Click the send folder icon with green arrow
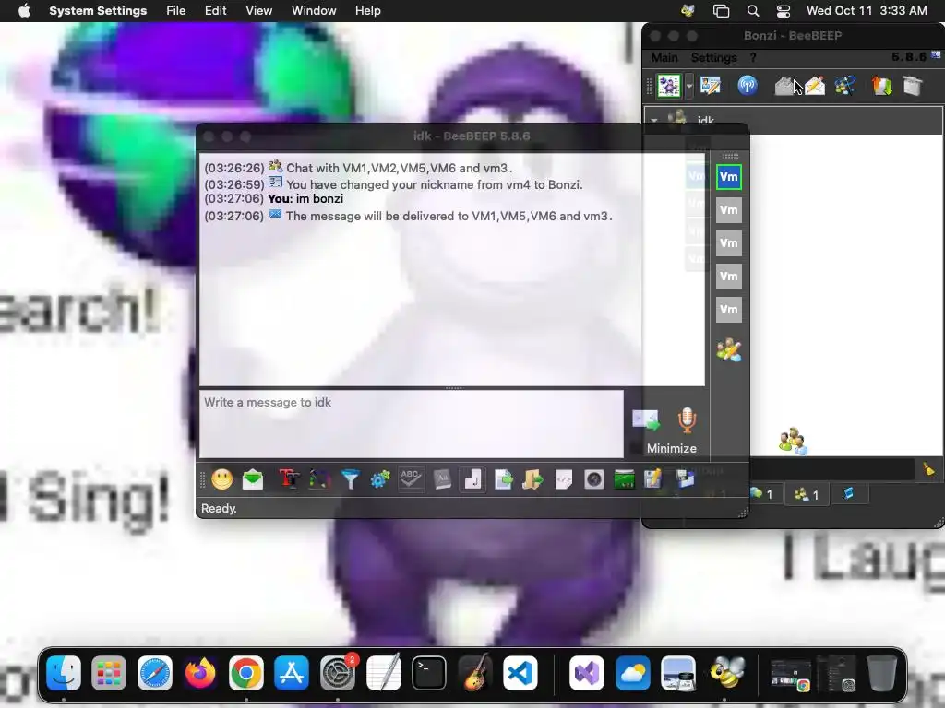The height and width of the screenshot is (708, 945). coord(532,479)
